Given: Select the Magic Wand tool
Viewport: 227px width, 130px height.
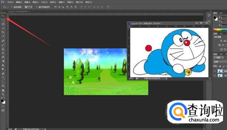Looking at the screenshot, I should pos(3,28).
